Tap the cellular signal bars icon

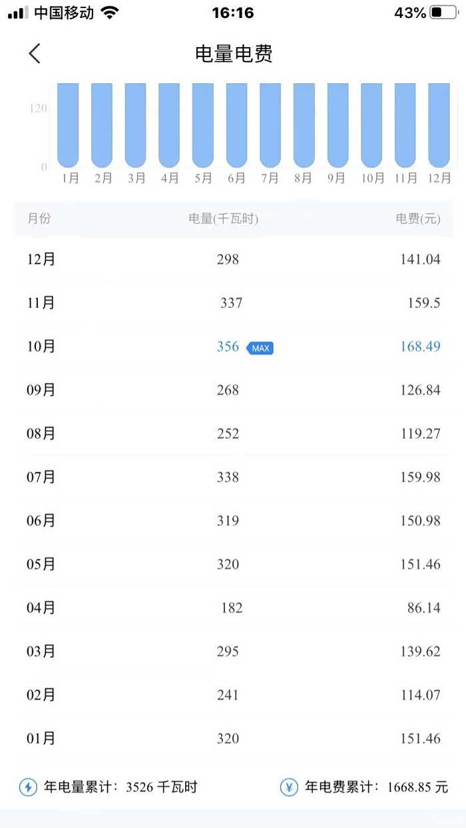click(x=18, y=13)
